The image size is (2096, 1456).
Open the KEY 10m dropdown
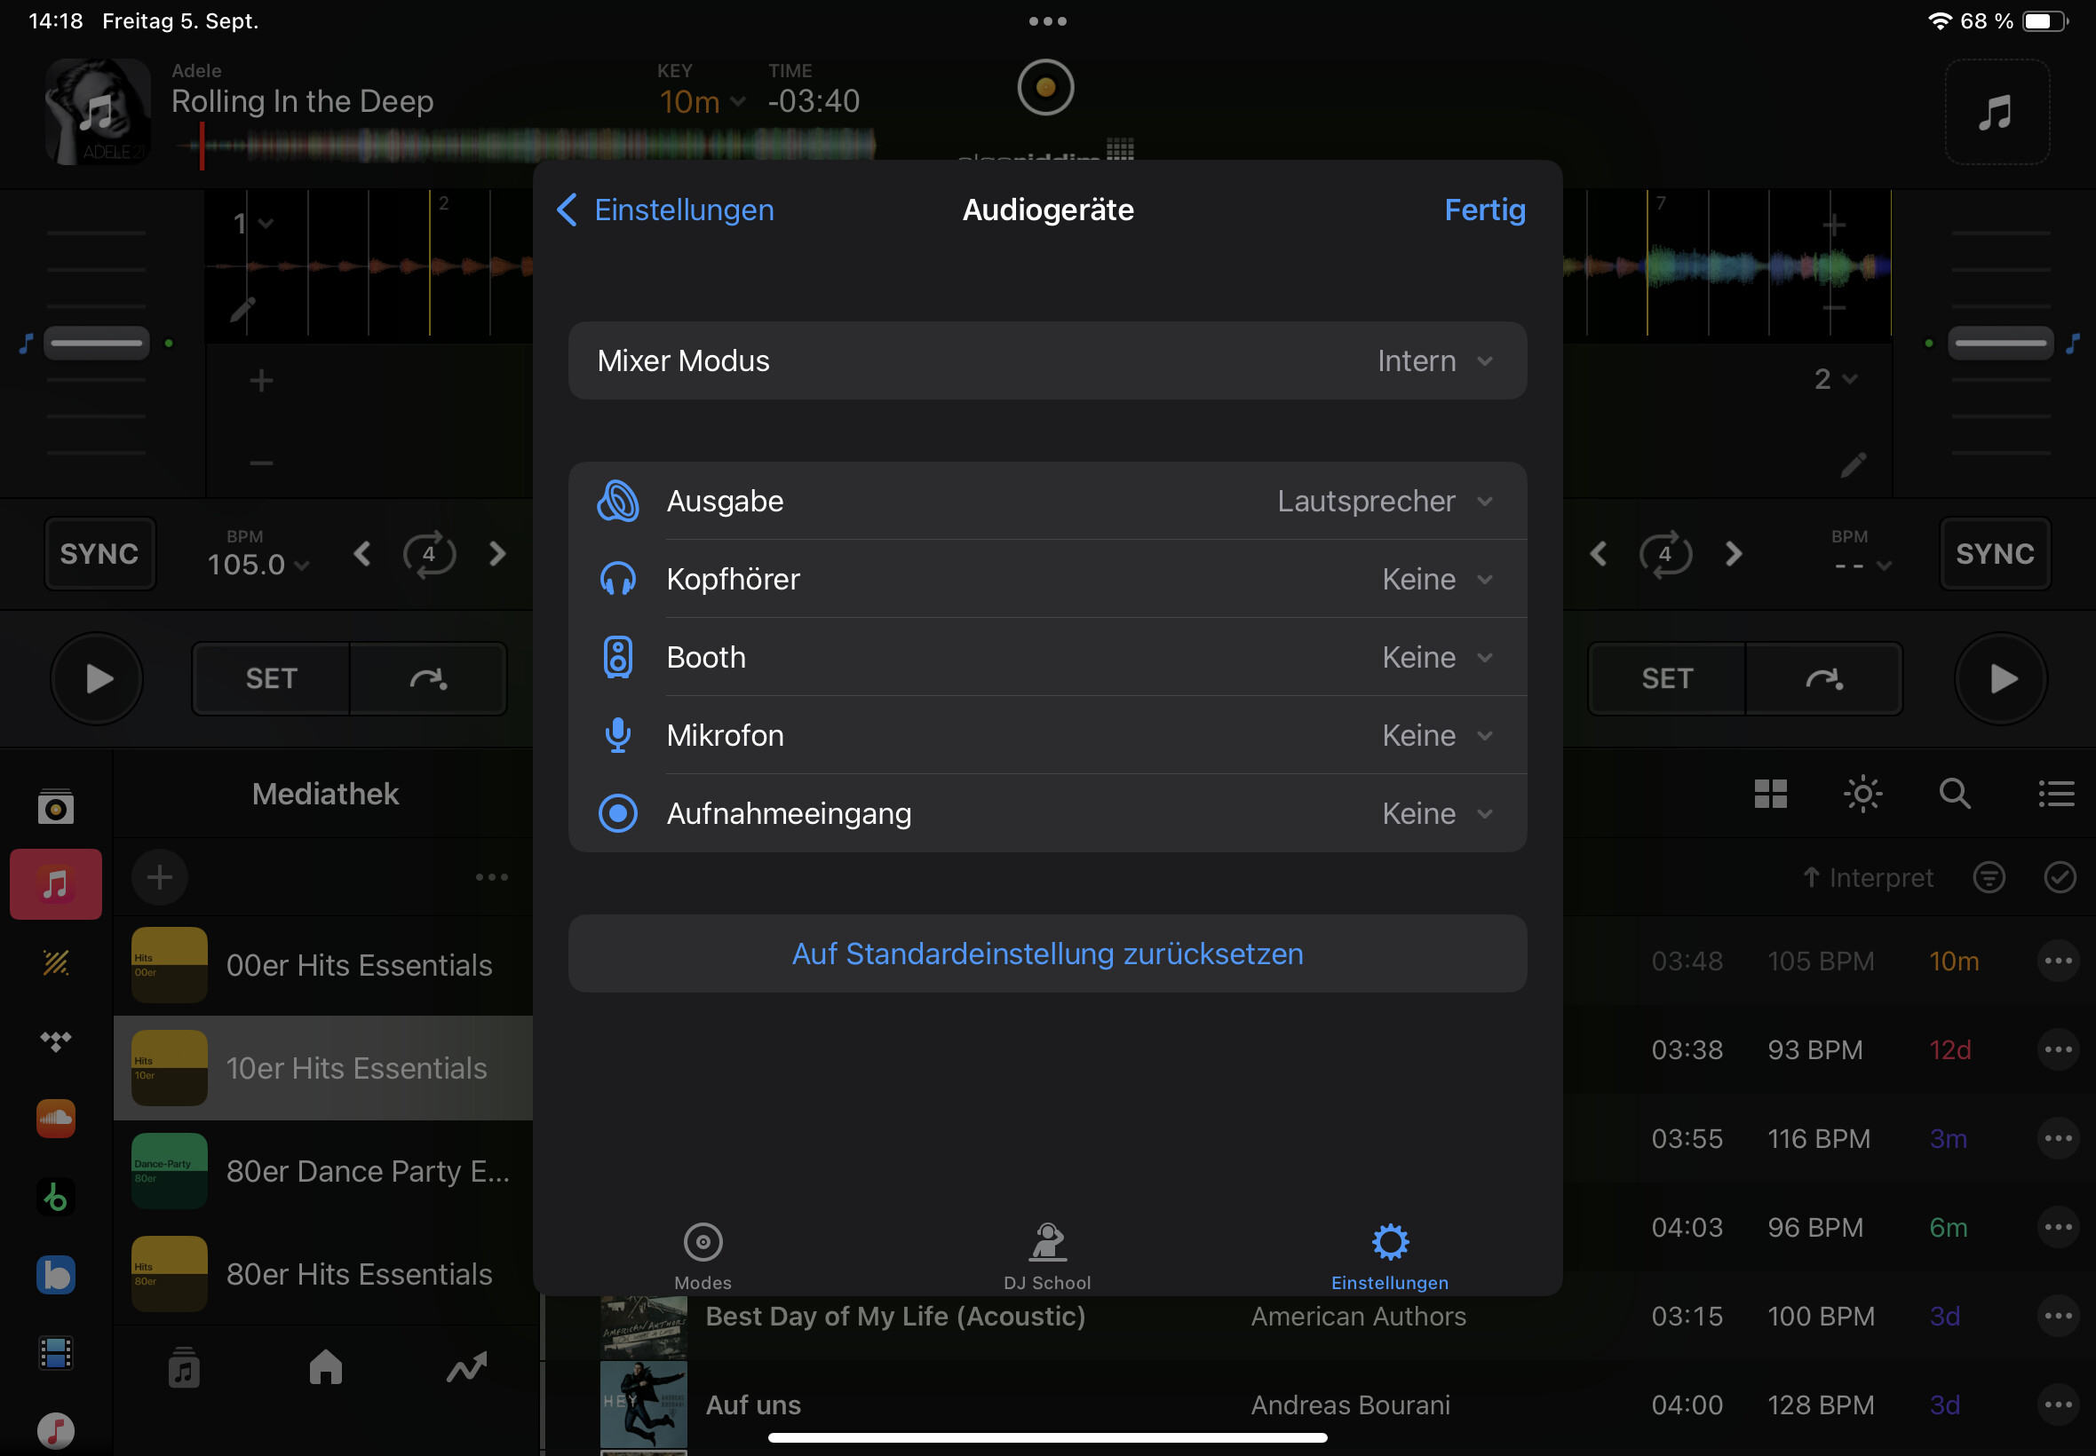coord(702,101)
